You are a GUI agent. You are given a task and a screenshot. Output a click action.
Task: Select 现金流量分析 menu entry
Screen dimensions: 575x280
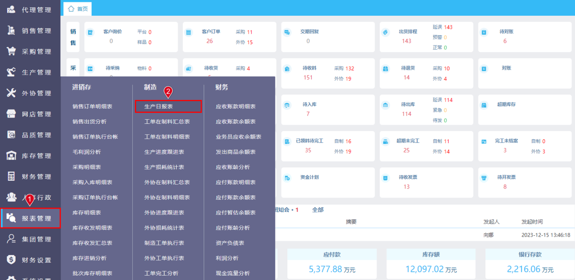[233, 273]
